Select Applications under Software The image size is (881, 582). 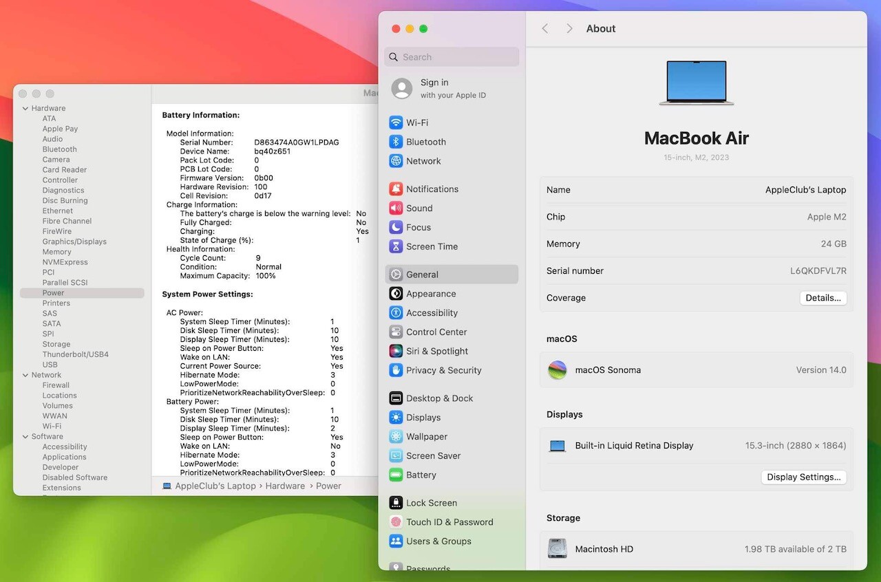pyautogui.click(x=64, y=457)
